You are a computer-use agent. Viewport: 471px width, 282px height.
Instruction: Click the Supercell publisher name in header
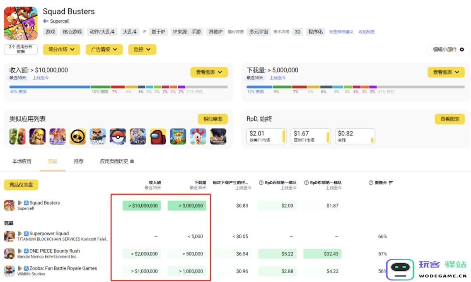[60, 21]
